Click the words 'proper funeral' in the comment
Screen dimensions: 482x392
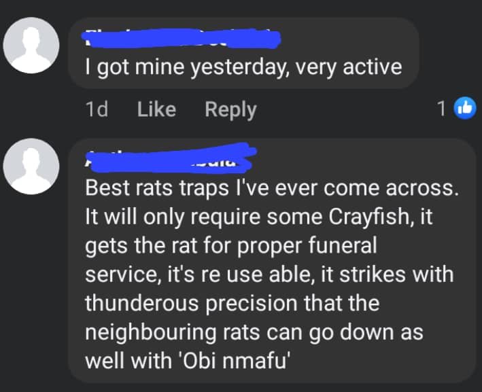tap(310, 245)
